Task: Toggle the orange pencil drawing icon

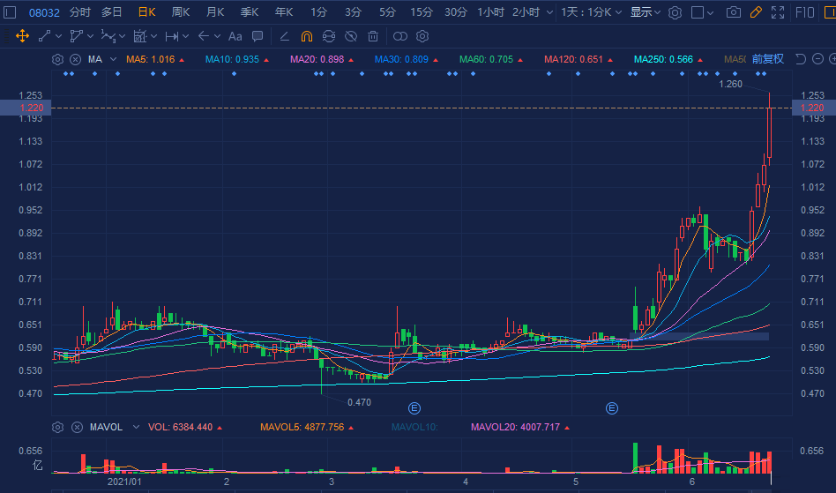Action: coord(756,11)
